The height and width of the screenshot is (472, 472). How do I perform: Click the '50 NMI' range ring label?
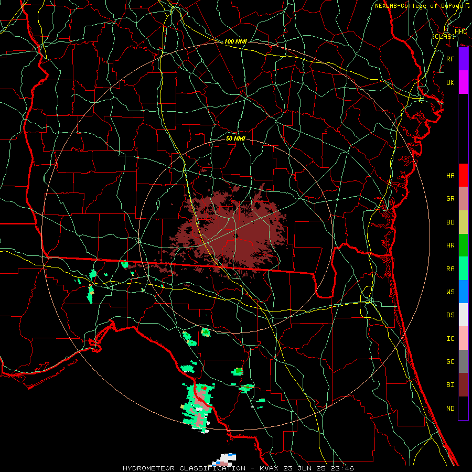(x=235, y=138)
